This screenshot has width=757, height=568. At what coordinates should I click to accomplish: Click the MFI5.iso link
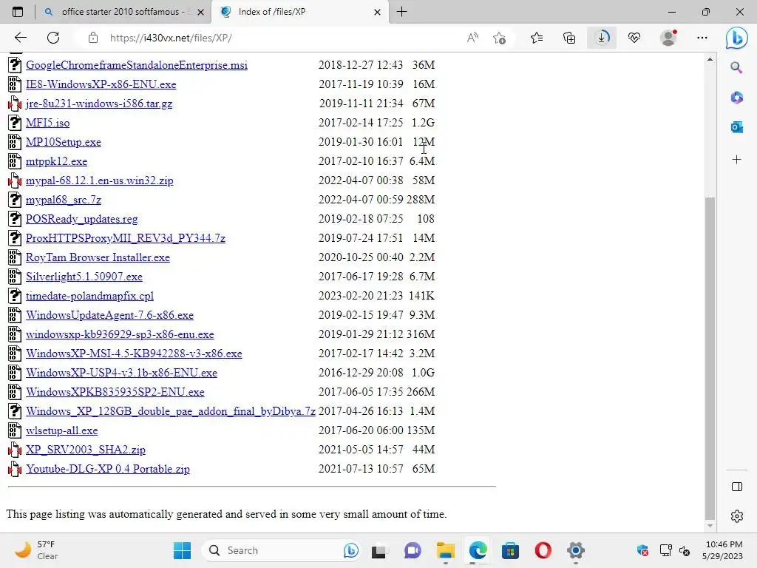coord(48,124)
